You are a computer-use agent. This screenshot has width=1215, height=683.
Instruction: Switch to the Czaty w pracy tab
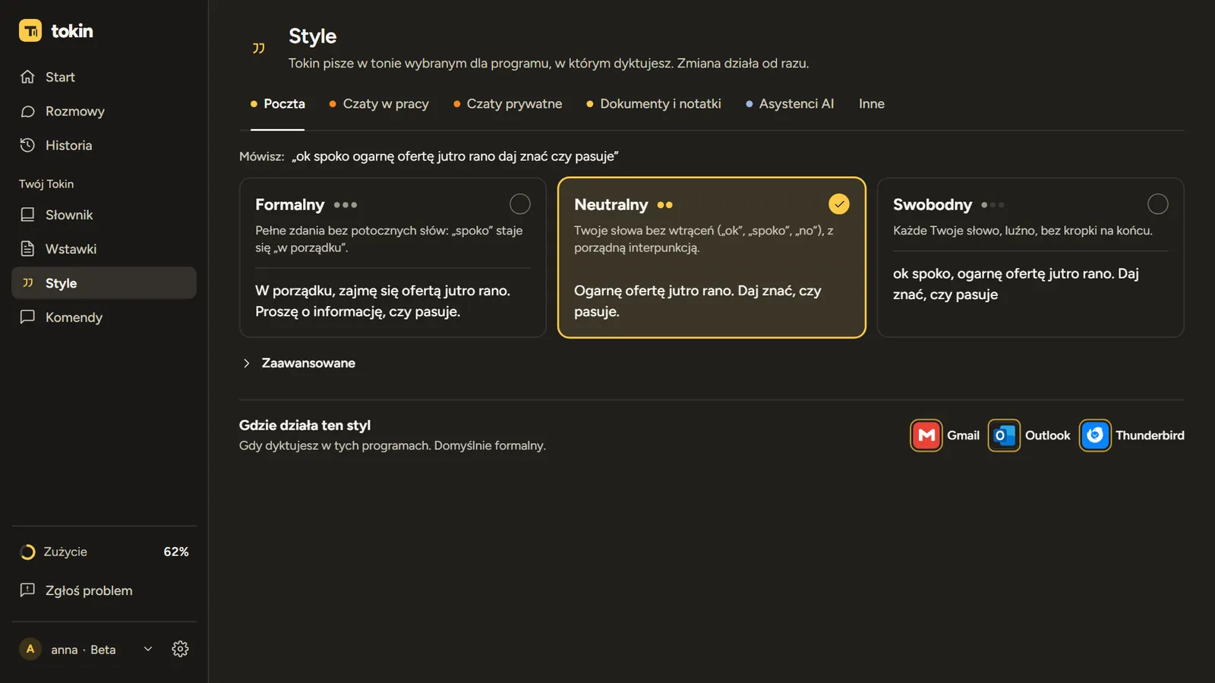379,104
